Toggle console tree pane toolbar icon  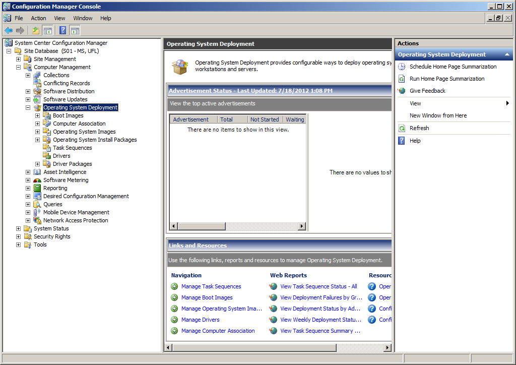click(48, 31)
